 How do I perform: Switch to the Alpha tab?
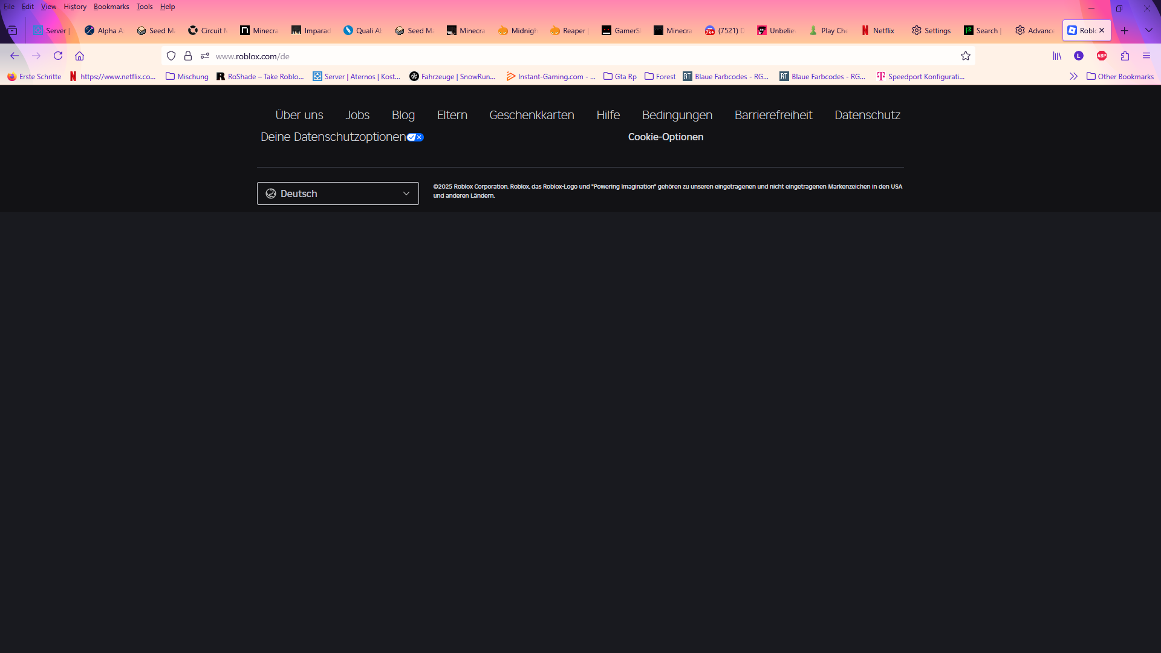point(105,30)
